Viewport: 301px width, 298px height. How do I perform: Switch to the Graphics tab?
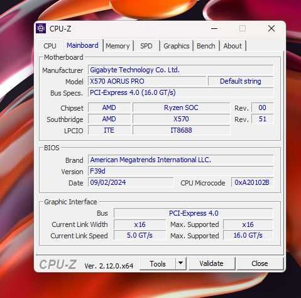tap(177, 46)
